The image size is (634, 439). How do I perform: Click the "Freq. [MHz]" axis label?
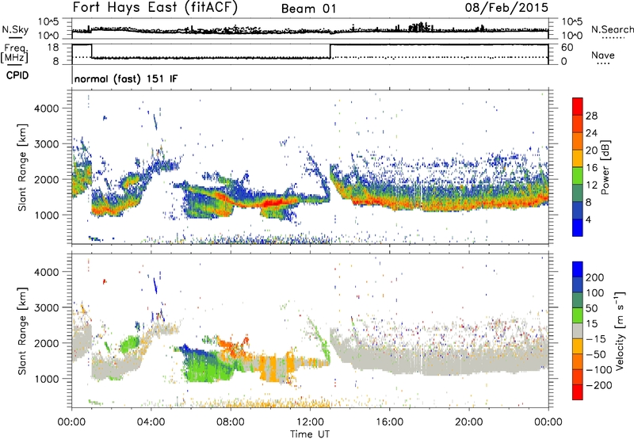(x=15, y=53)
